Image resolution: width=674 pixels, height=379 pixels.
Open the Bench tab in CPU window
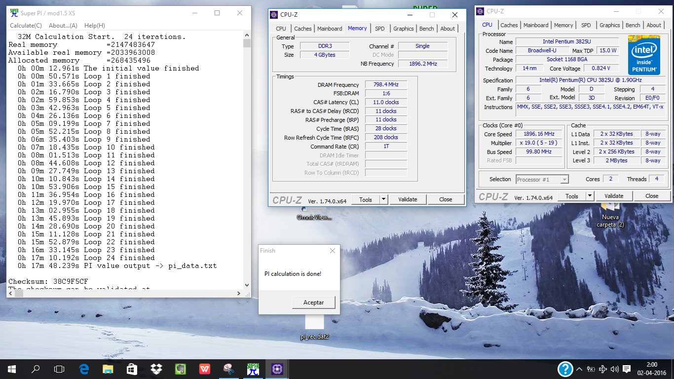633,25
